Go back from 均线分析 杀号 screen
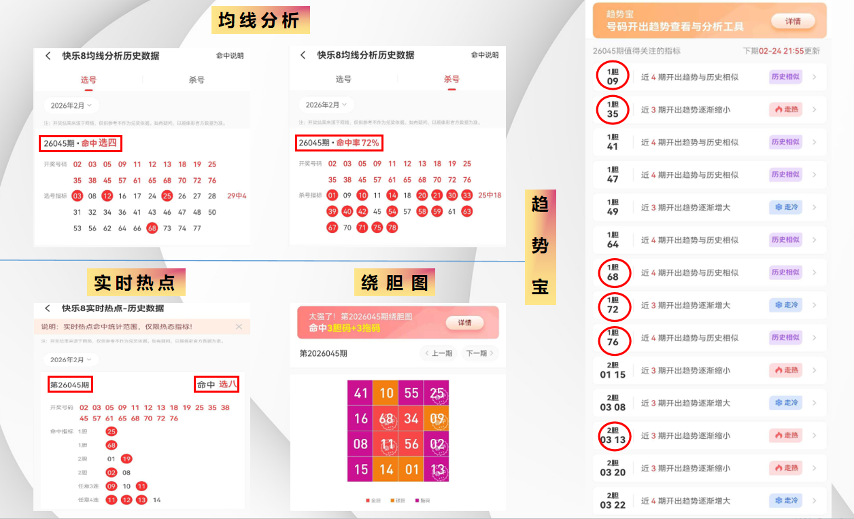Image resolution: width=854 pixels, height=519 pixels. (303, 55)
